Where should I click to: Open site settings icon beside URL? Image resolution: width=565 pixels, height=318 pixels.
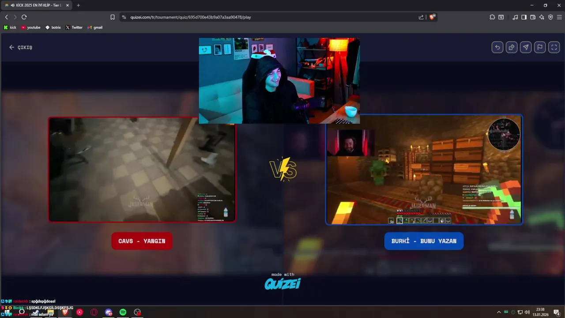point(124,17)
